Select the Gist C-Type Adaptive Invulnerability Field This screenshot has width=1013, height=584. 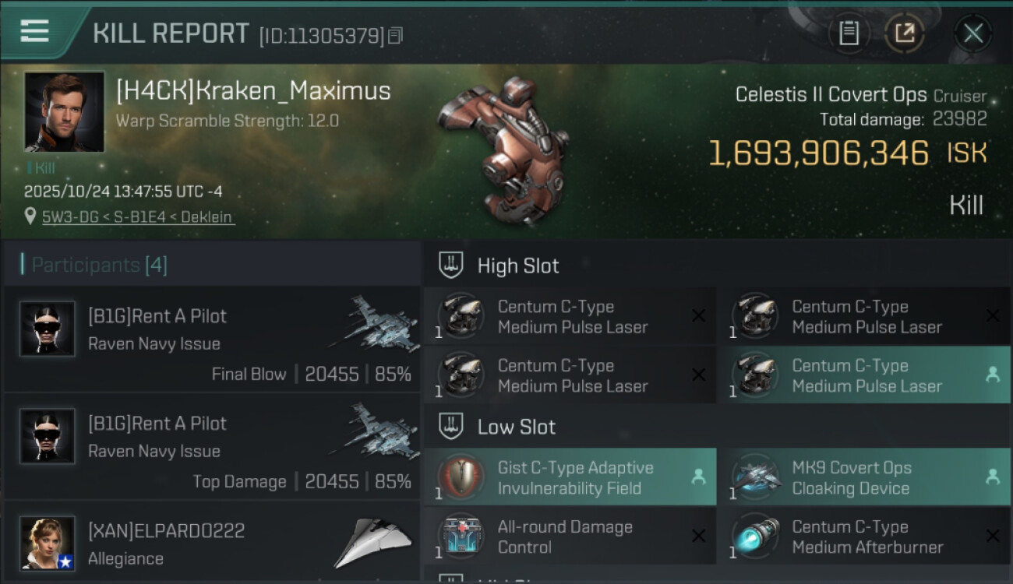coord(570,477)
